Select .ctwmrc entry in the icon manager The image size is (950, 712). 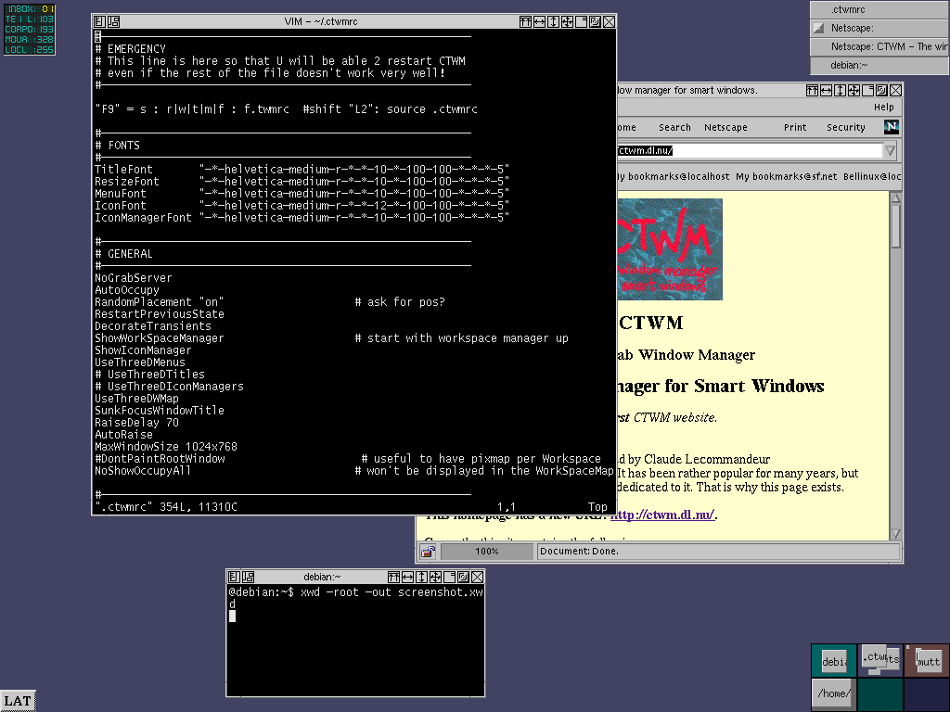tap(879, 9)
